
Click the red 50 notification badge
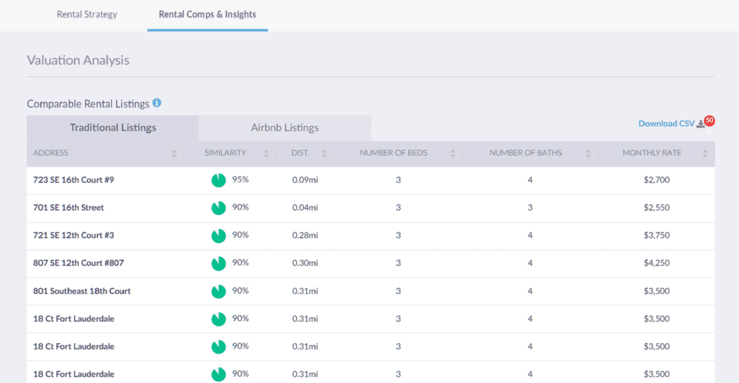pos(709,120)
